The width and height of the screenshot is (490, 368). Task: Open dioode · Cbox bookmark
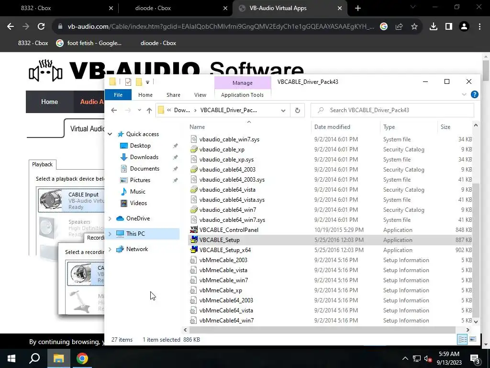click(158, 43)
